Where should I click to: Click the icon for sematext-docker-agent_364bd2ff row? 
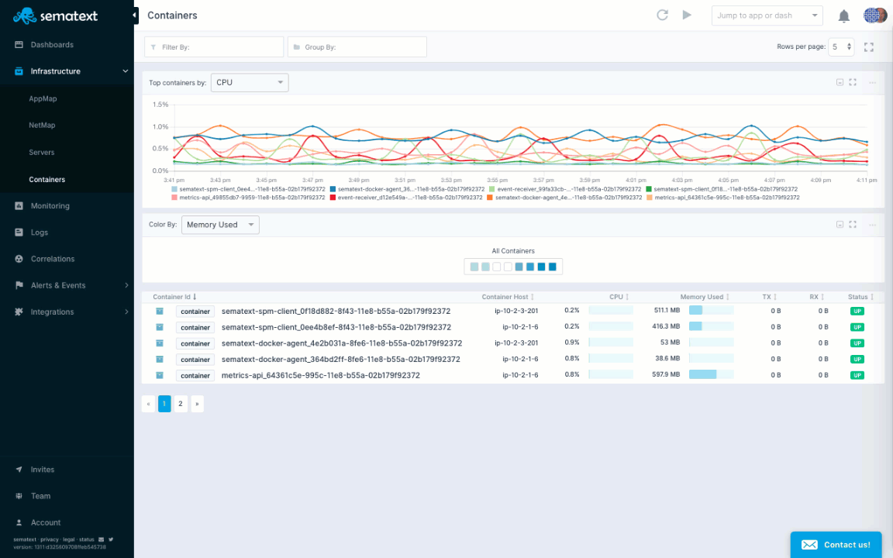160,360
